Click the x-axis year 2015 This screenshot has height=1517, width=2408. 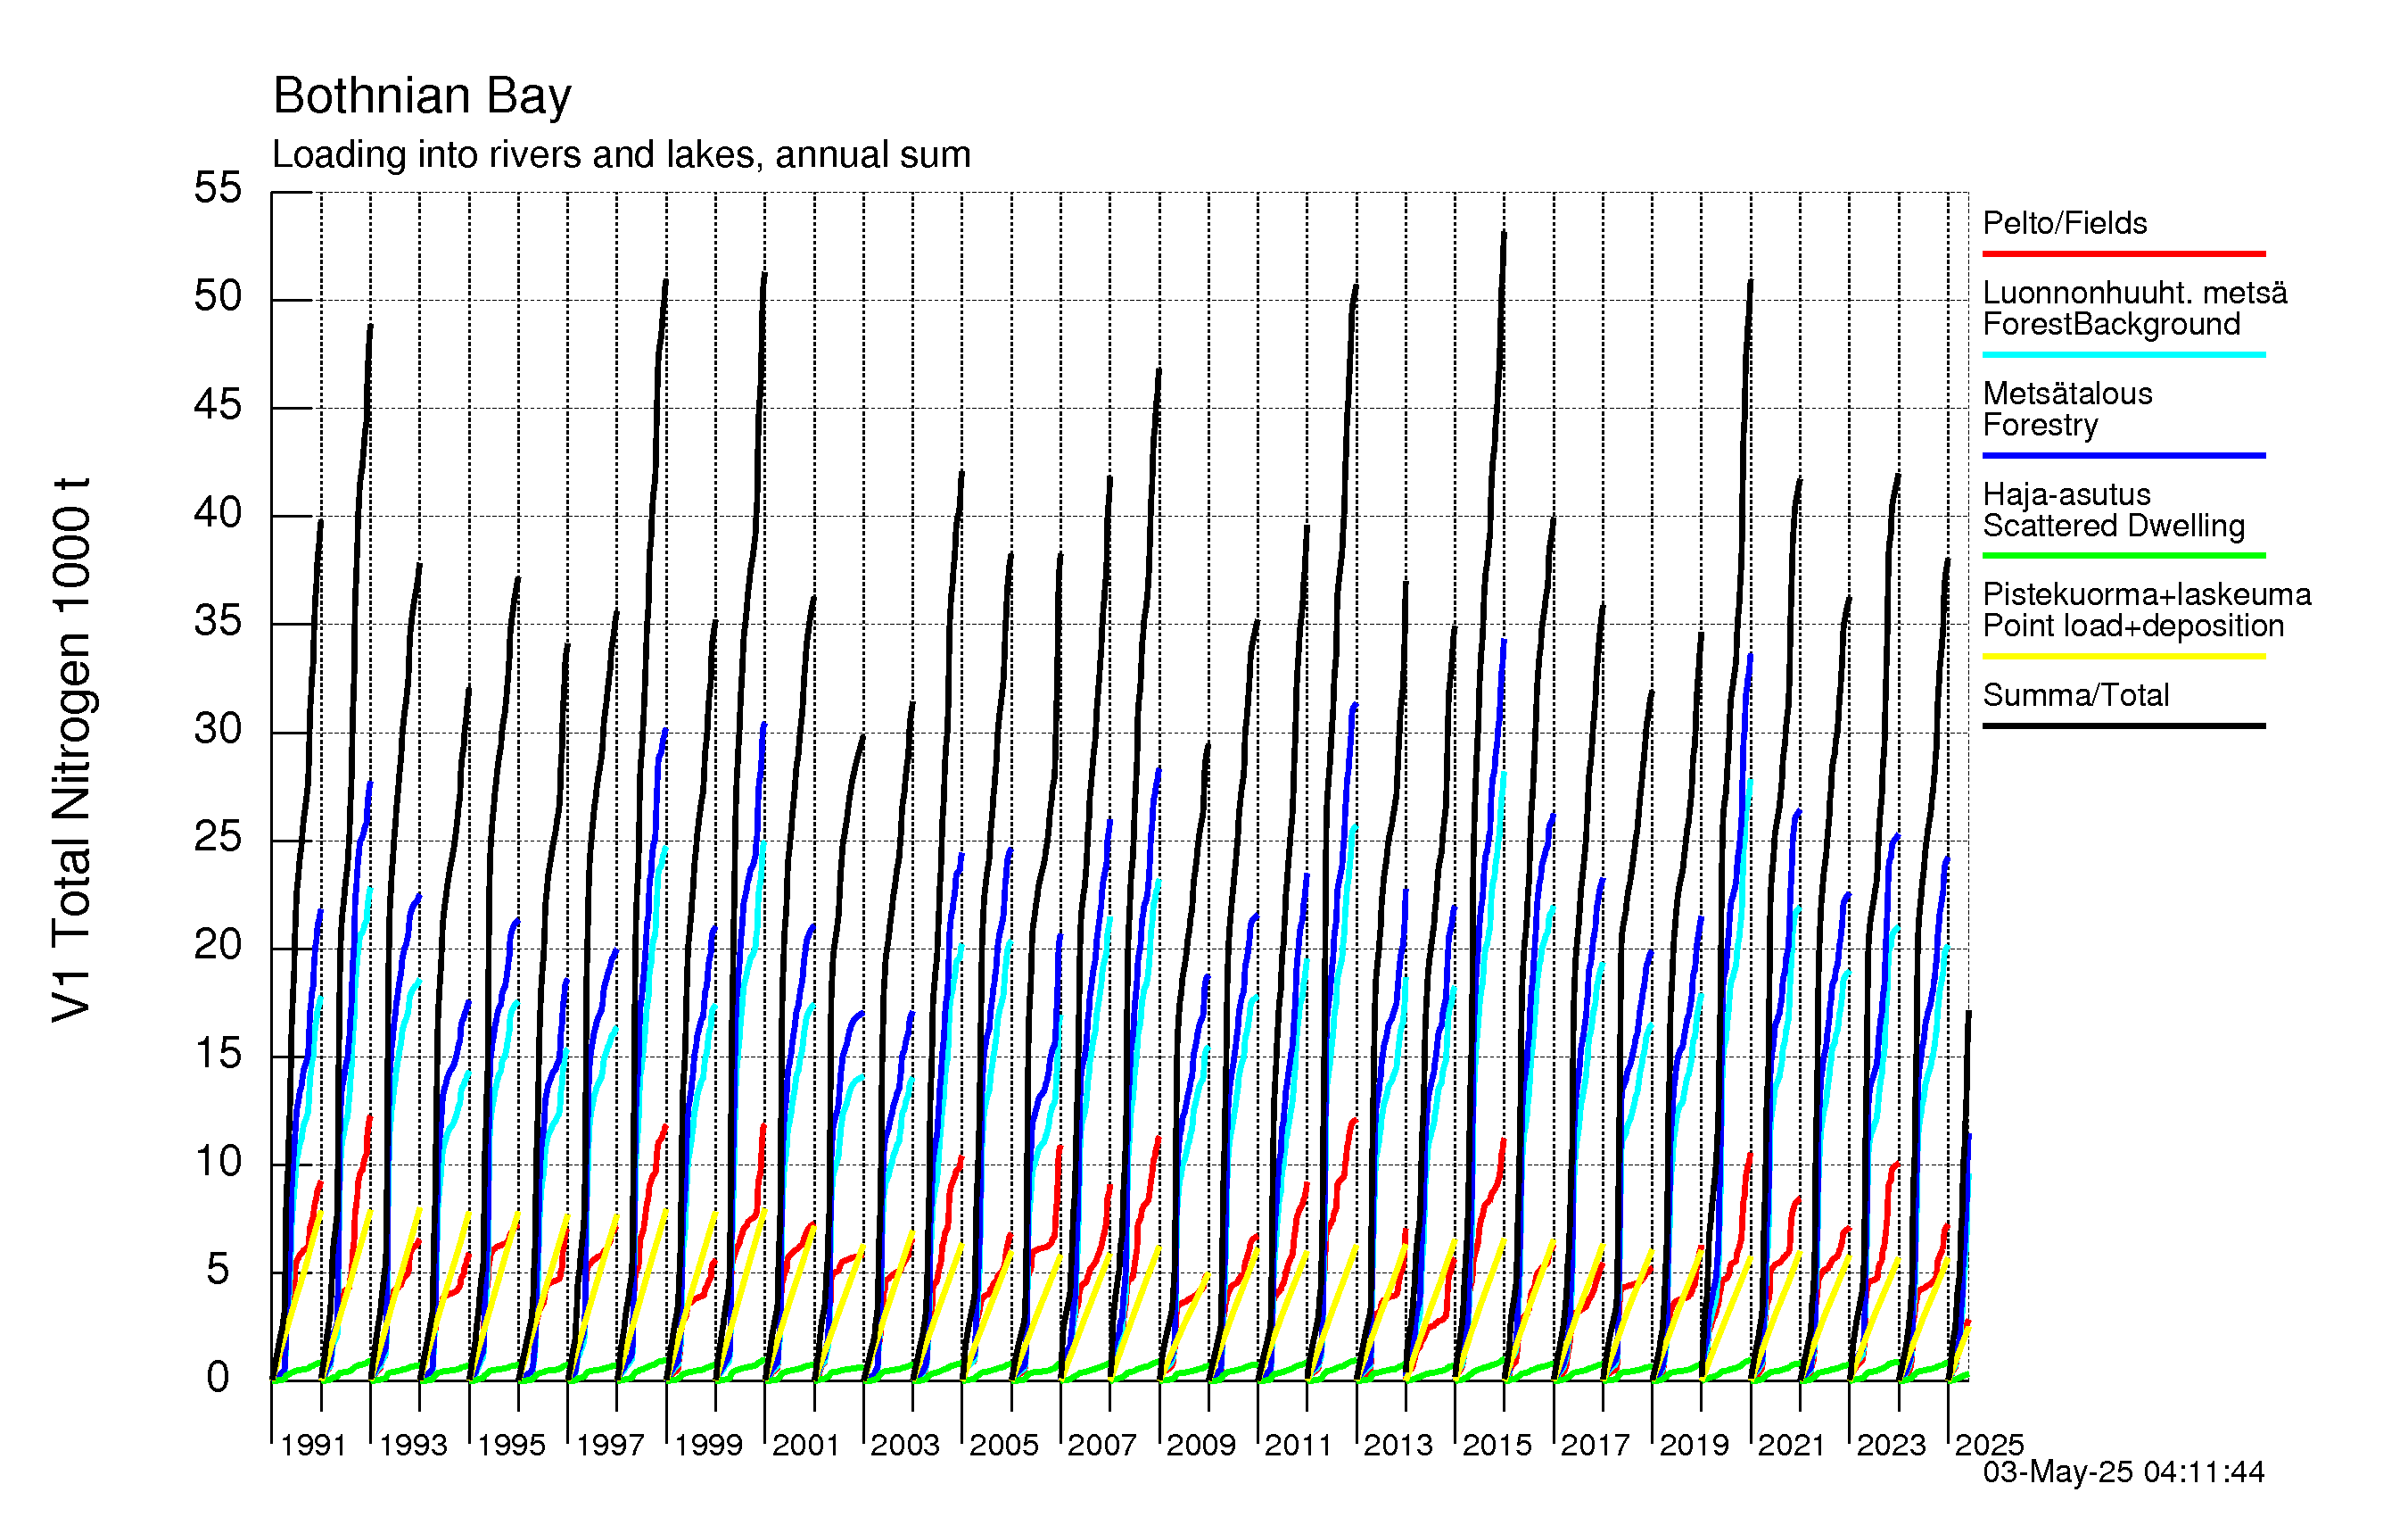(1497, 1445)
